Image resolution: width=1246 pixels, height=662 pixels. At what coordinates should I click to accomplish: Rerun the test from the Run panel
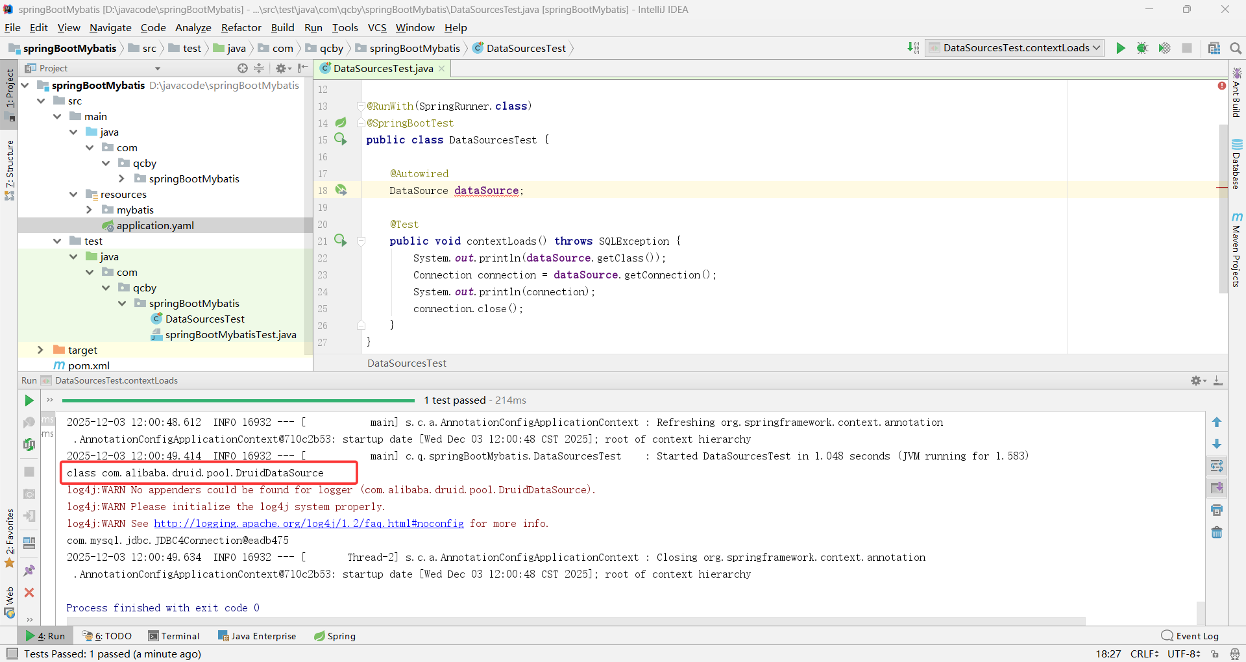point(29,400)
